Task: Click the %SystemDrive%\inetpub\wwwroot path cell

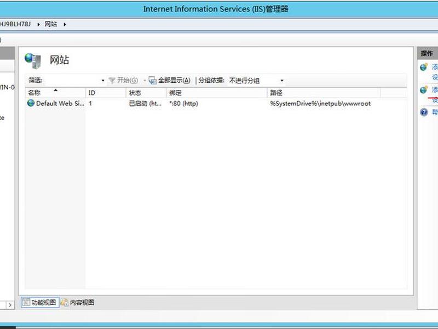Action: tap(320, 104)
